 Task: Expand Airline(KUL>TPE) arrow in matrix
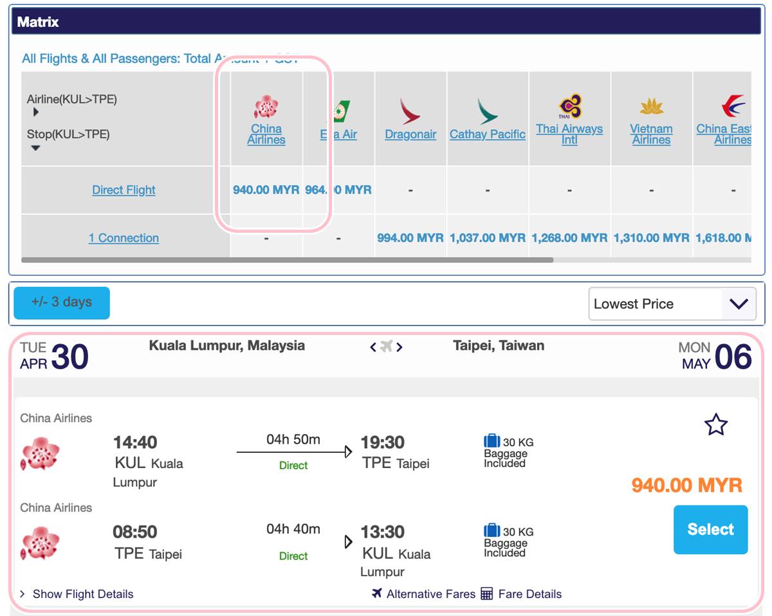click(35, 112)
